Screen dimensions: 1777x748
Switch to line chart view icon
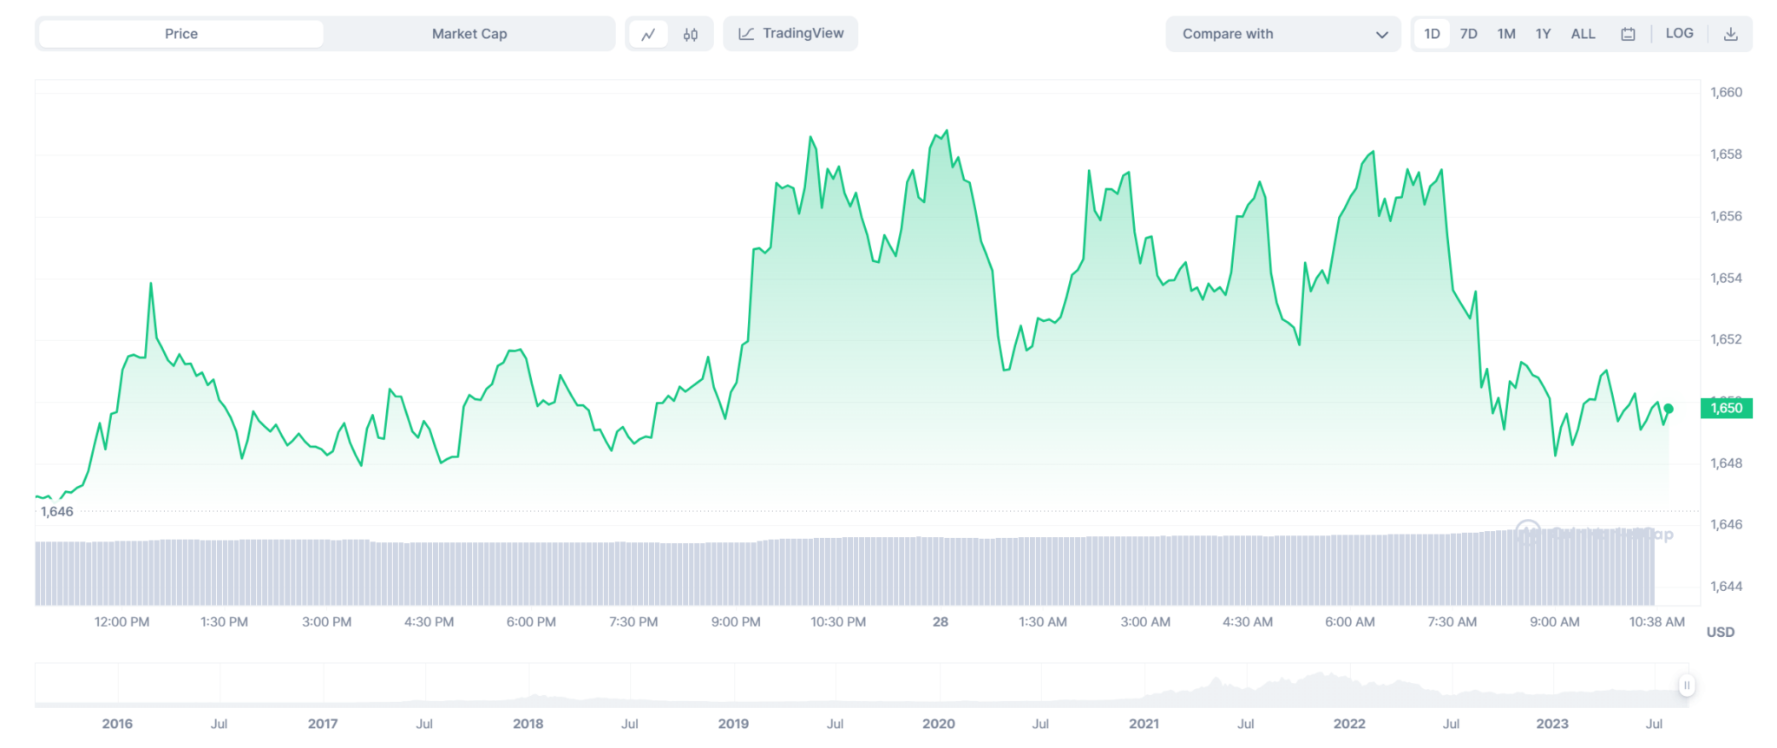point(648,35)
